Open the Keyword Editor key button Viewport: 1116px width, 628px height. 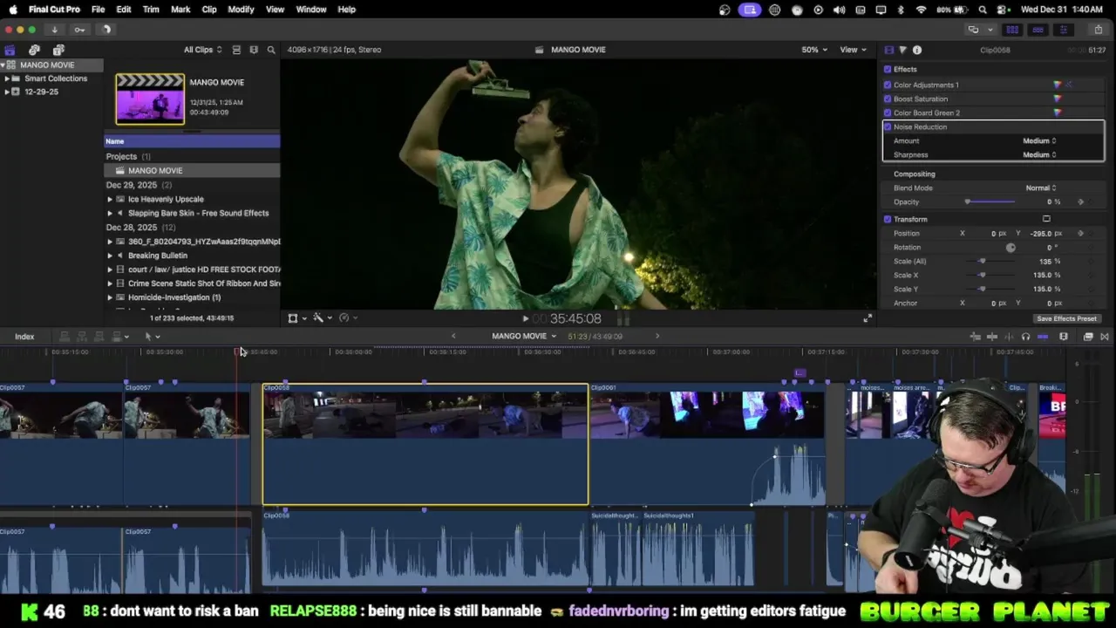point(79,30)
